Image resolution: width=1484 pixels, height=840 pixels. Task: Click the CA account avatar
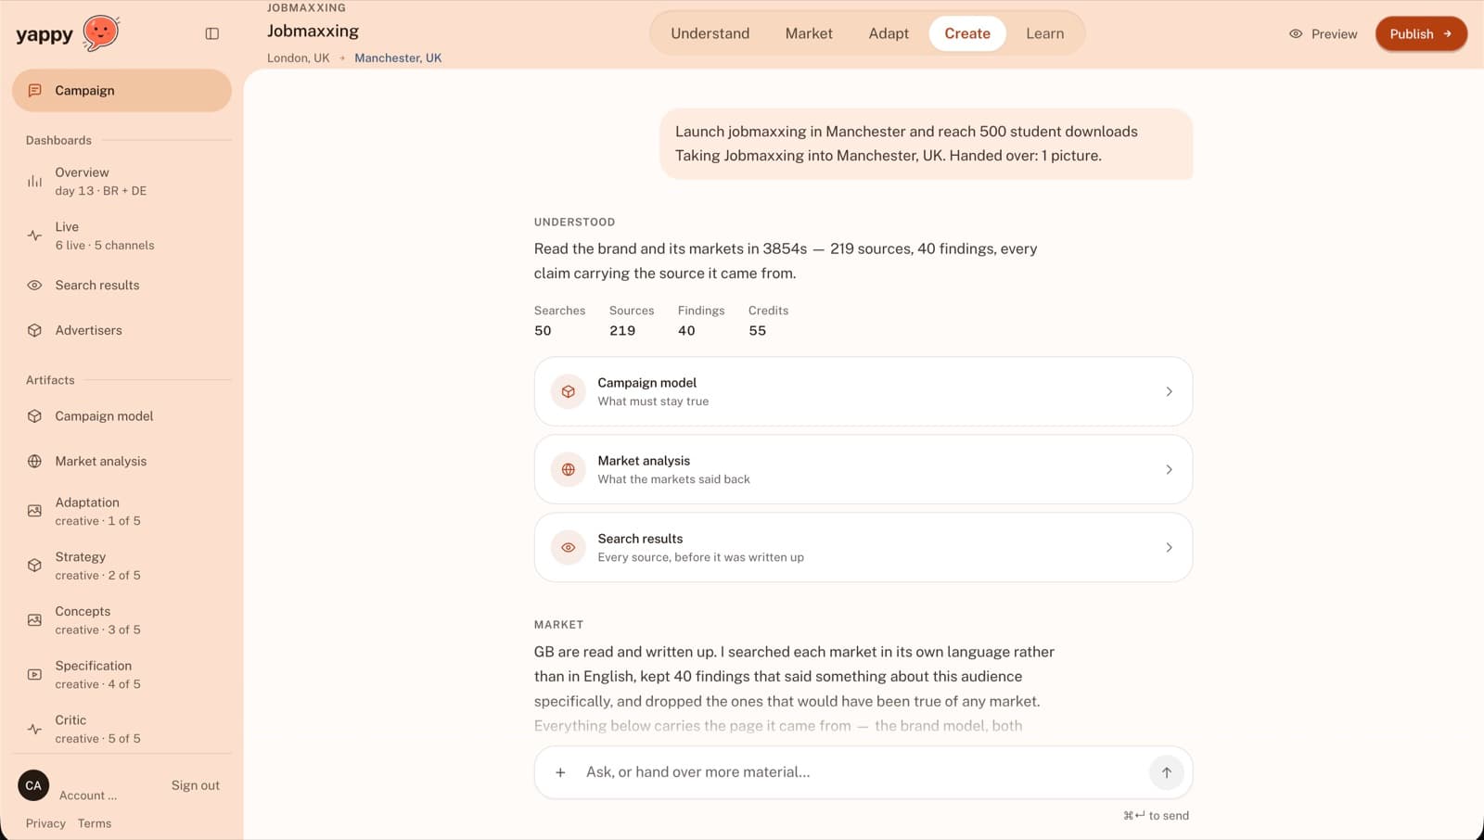click(x=33, y=785)
